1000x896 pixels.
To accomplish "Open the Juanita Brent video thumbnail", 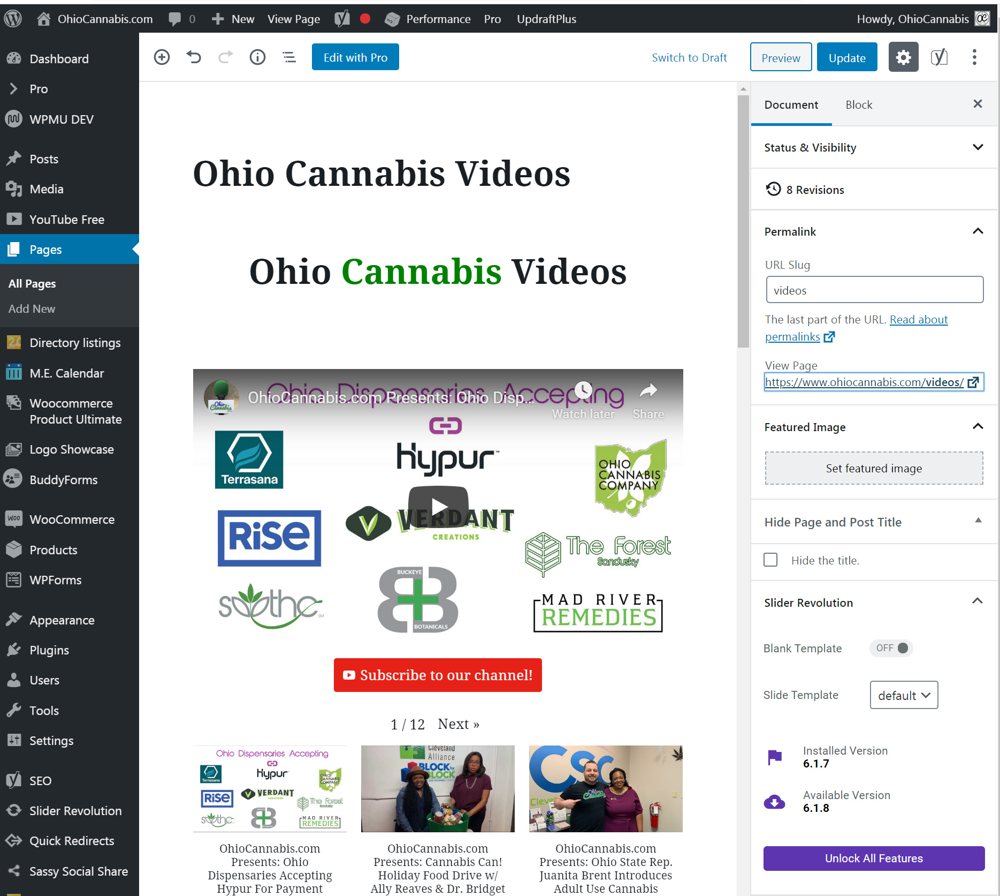I will coord(606,788).
